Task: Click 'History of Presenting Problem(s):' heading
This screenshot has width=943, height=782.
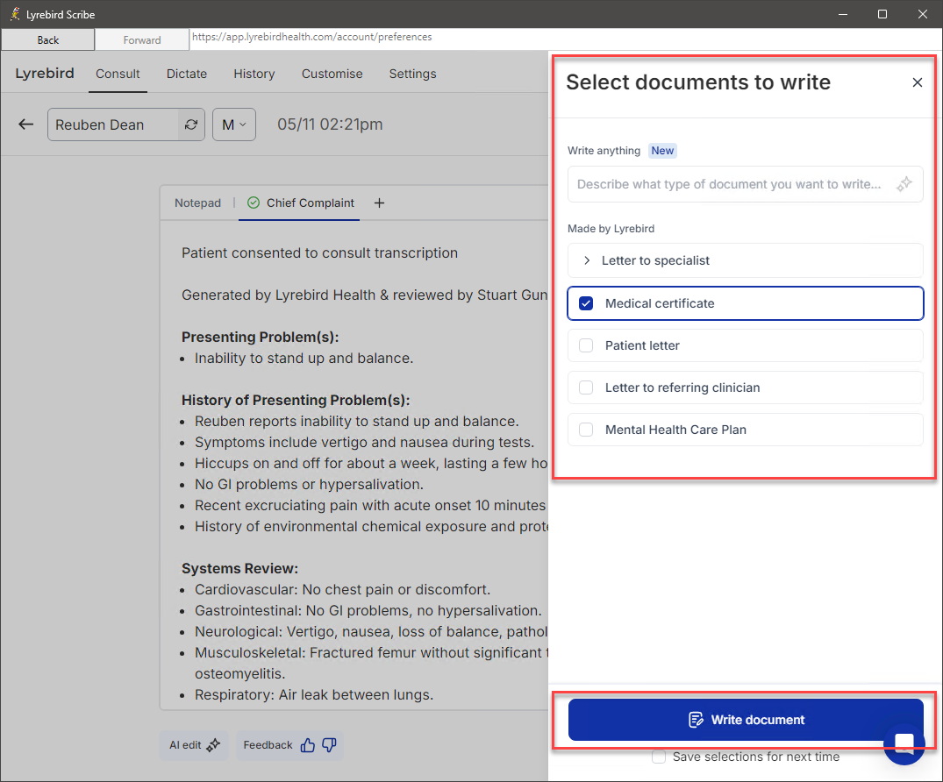Action: (x=296, y=401)
